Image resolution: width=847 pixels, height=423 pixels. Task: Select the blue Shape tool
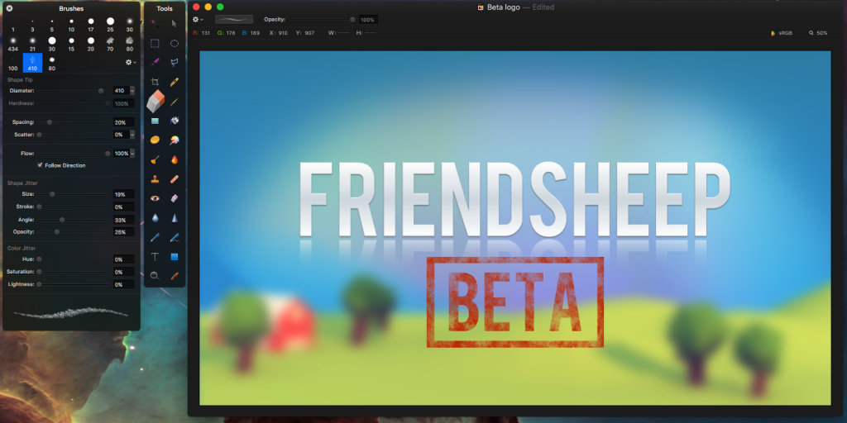[x=175, y=257]
